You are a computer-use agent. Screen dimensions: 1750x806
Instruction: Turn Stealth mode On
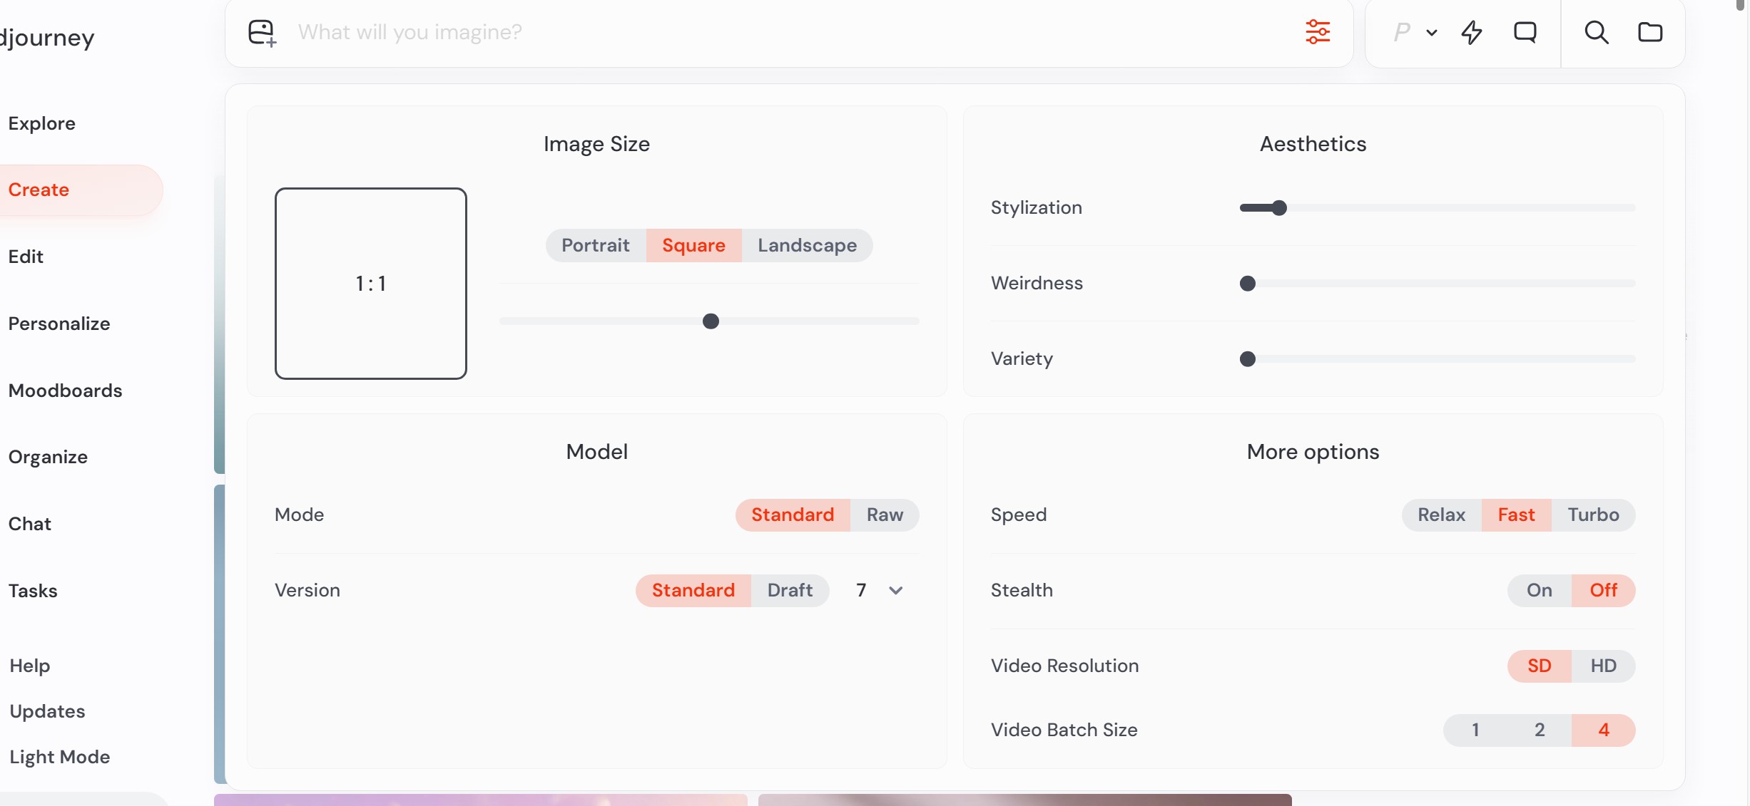coord(1539,590)
